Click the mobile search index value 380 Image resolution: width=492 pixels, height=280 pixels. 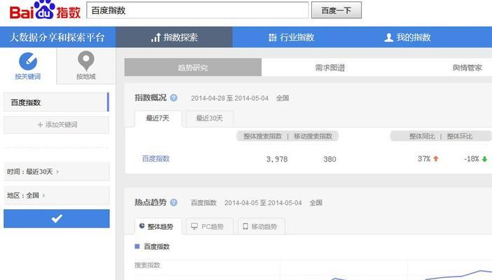(x=330, y=159)
